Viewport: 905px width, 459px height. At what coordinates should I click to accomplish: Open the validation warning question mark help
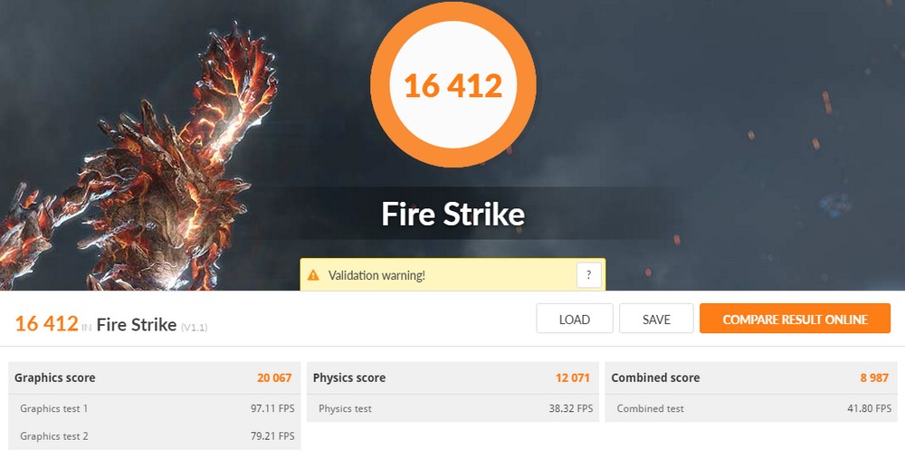(x=588, y=275)
